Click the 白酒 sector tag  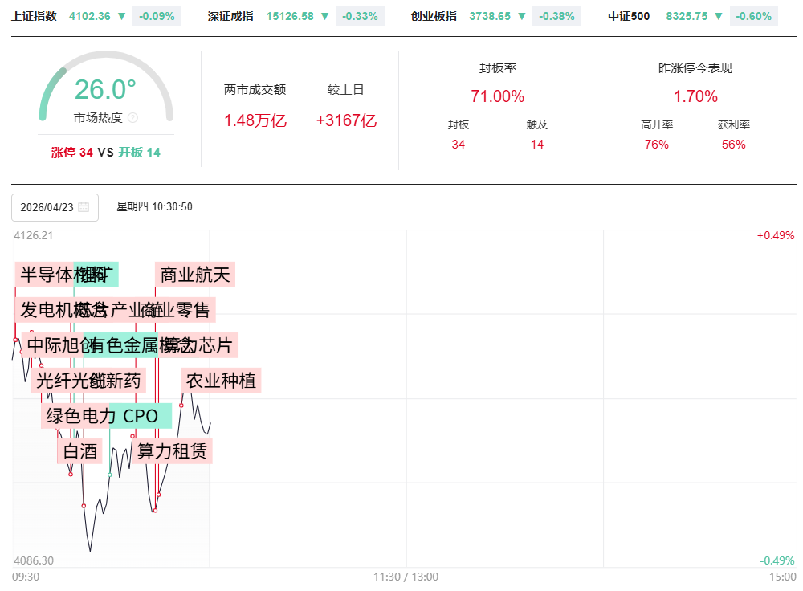[x=79, y=451]
